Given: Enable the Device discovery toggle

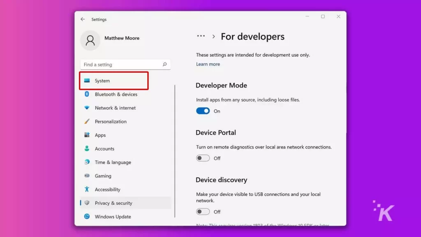Looking at the screenshot, I should click(203, 212).
